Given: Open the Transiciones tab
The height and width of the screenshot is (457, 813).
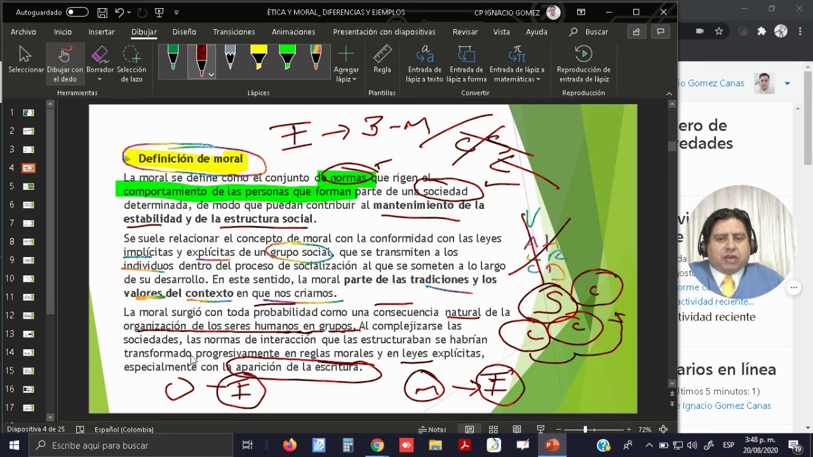Looking at the screenshot, I should [x=234, y=32].
